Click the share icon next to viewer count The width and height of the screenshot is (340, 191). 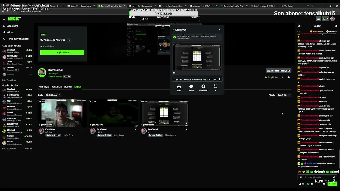[x=282, y=77]
